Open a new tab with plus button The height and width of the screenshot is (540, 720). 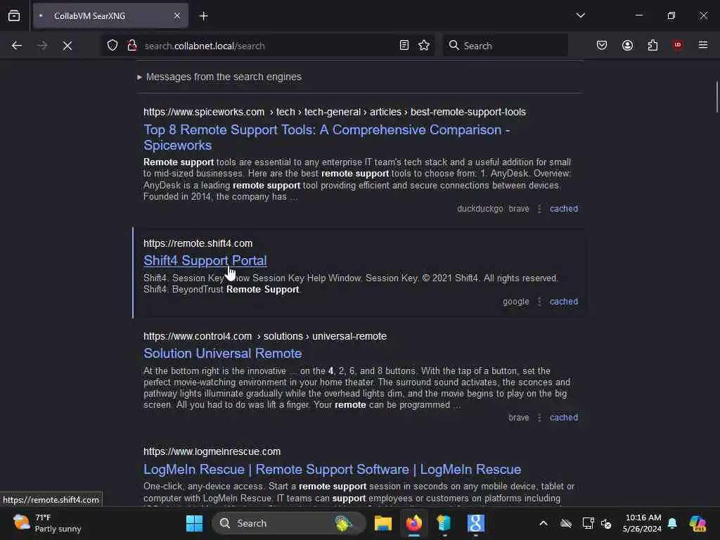tap(203, 16)
